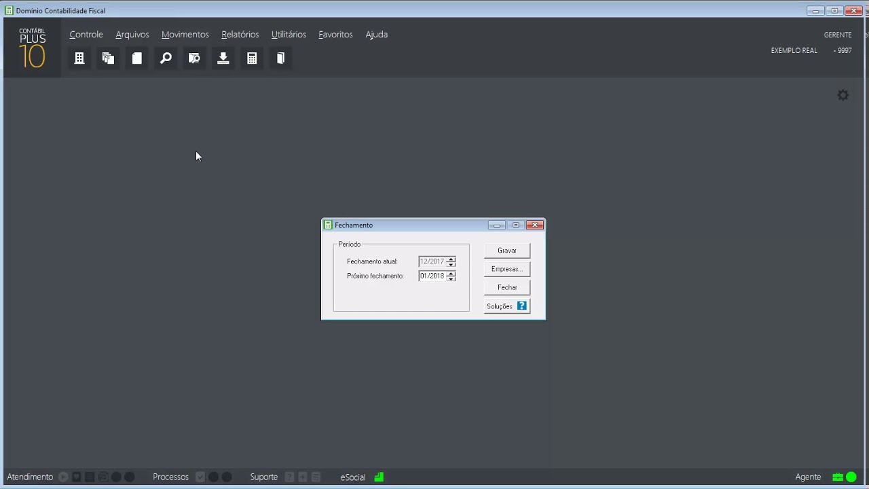
Task: Click the GERENTE user label
Action: tap(838, 35)
